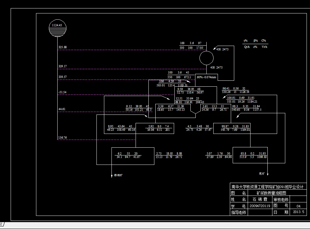The width and height of the screenshot is (310, 229).
Task: Click the 672.1 volume value
Action: pyautogui.click(x=188, y=77)
